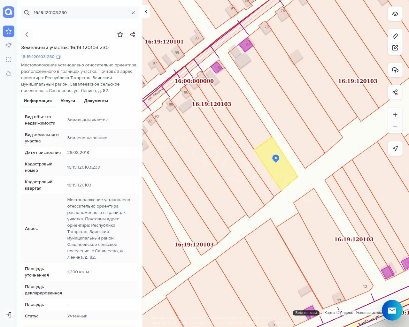409x327 pixels.
Task: Switch to the Услуги tab
Action: [x=68, y=101]
